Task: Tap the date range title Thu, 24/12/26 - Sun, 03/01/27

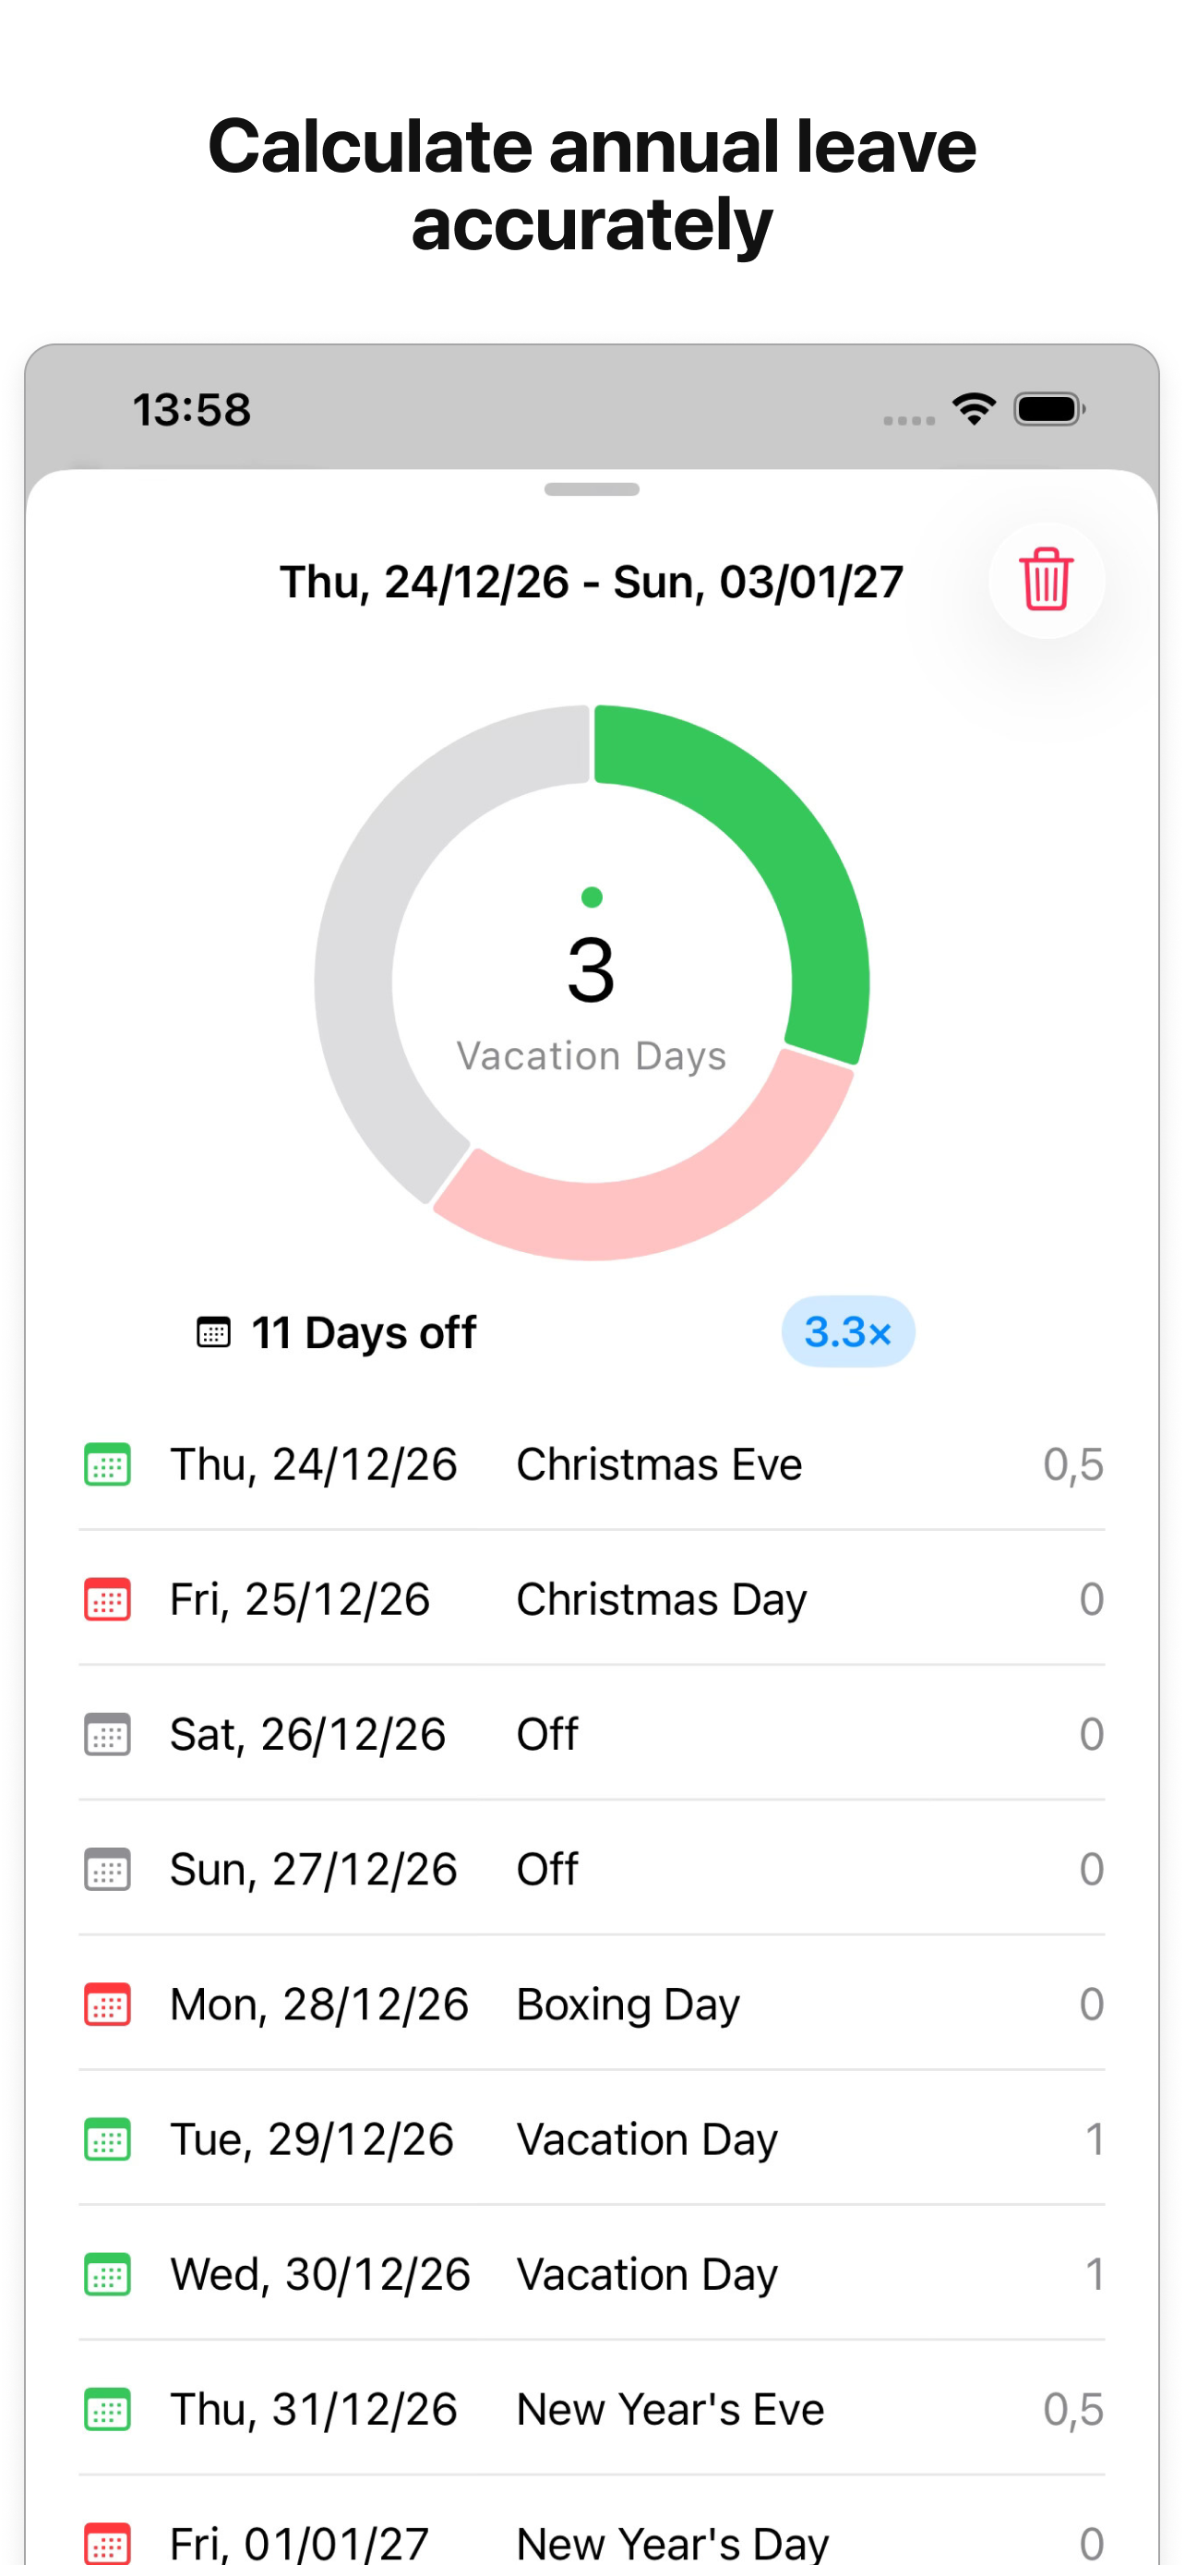Action: coord(592,582)
